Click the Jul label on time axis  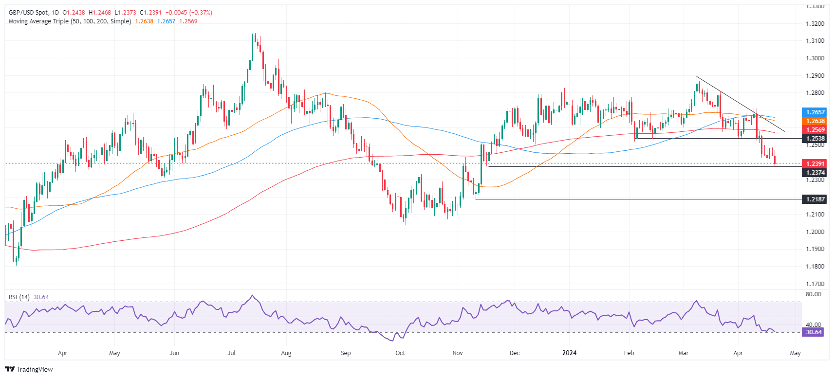[x=232, y=353]
